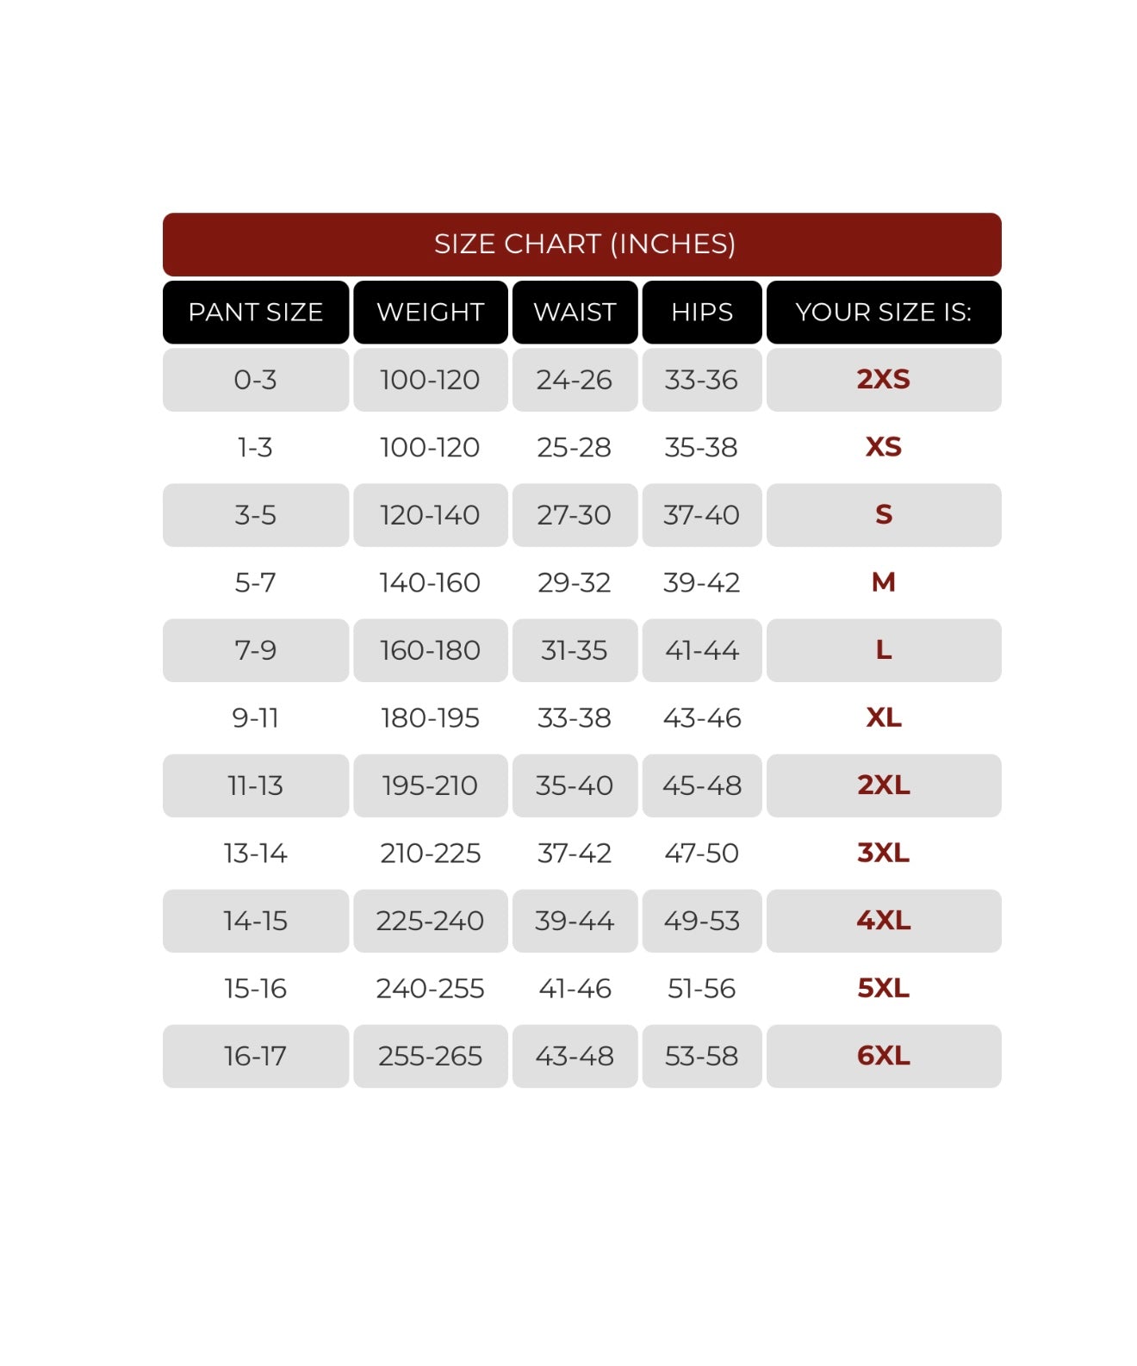Click the XS size label
The image size is (1137, 1366).
(883, 447)
